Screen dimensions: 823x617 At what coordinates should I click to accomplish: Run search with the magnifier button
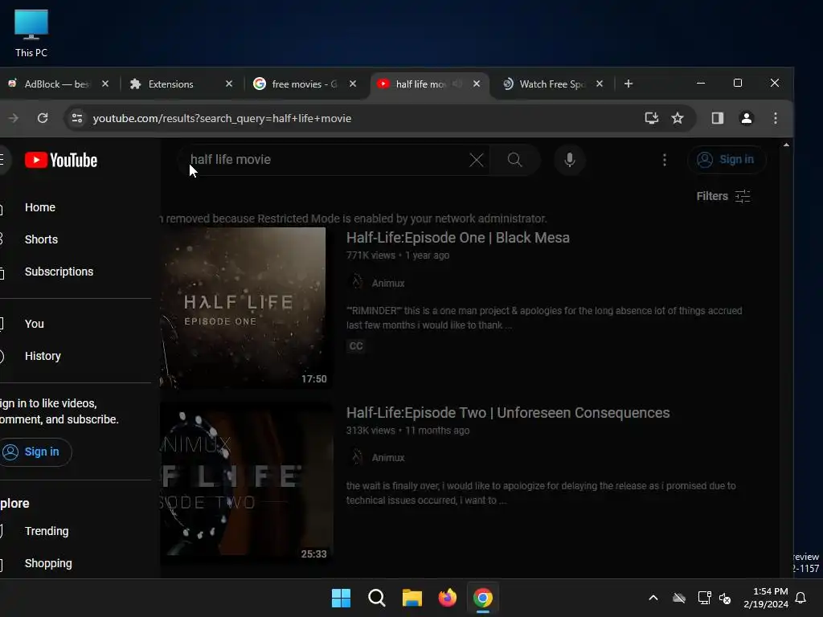tap(514, 160)
